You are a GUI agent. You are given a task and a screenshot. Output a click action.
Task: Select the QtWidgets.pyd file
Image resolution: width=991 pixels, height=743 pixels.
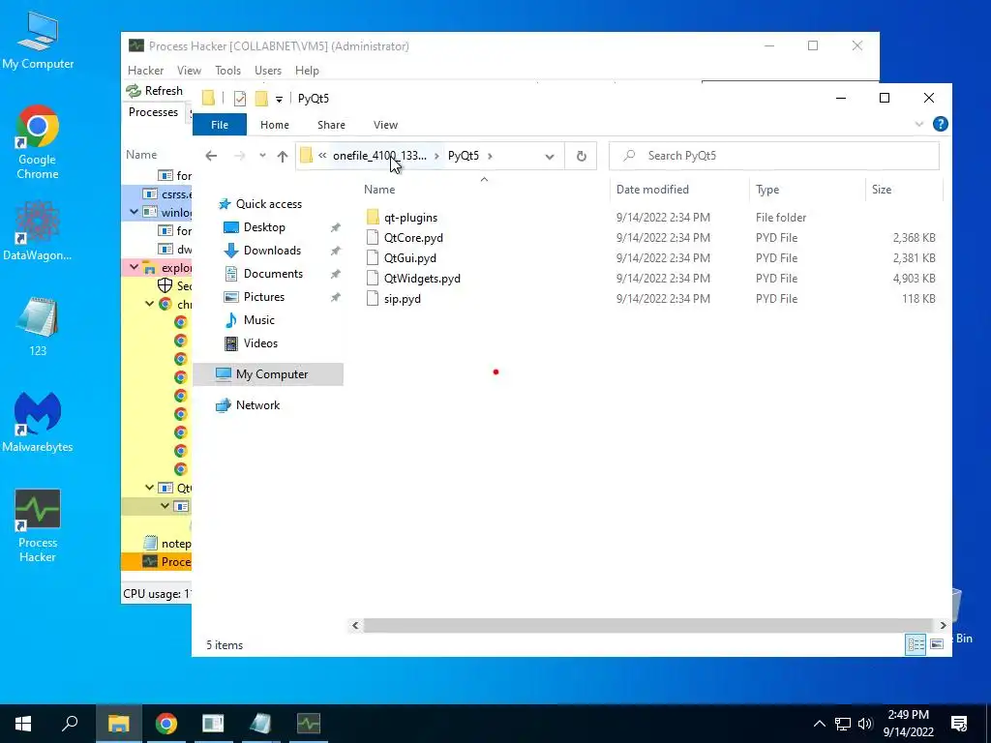click(422, 278)
